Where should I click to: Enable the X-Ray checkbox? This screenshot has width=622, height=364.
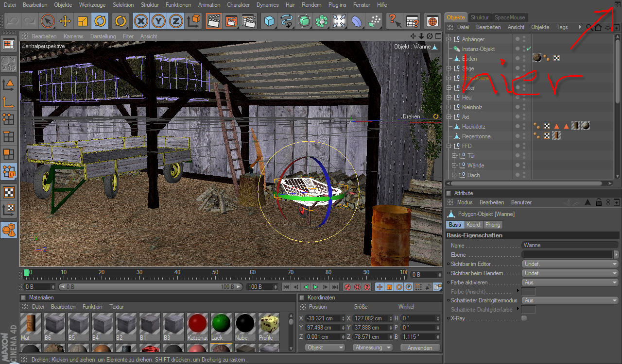[x=524, y=318]
